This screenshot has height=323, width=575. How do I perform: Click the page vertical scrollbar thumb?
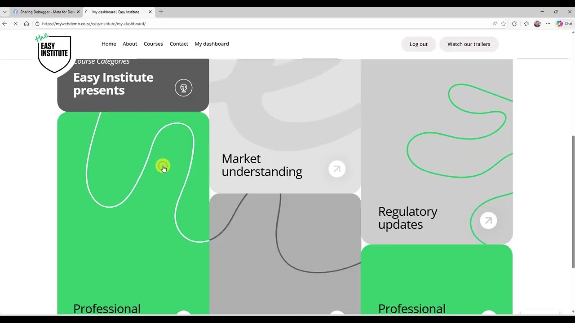[x=572, y=202]
